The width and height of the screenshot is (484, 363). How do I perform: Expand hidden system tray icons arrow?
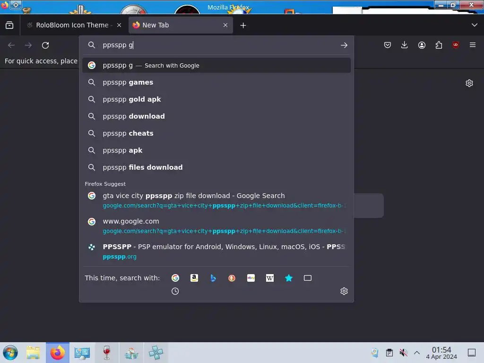point(417,353)
